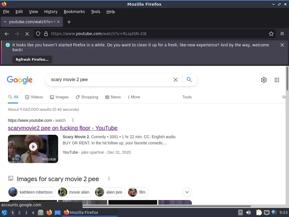Open the More search categories dropdown
The width and height of the screenshot is (289, 217).
[x=134, y=97]
